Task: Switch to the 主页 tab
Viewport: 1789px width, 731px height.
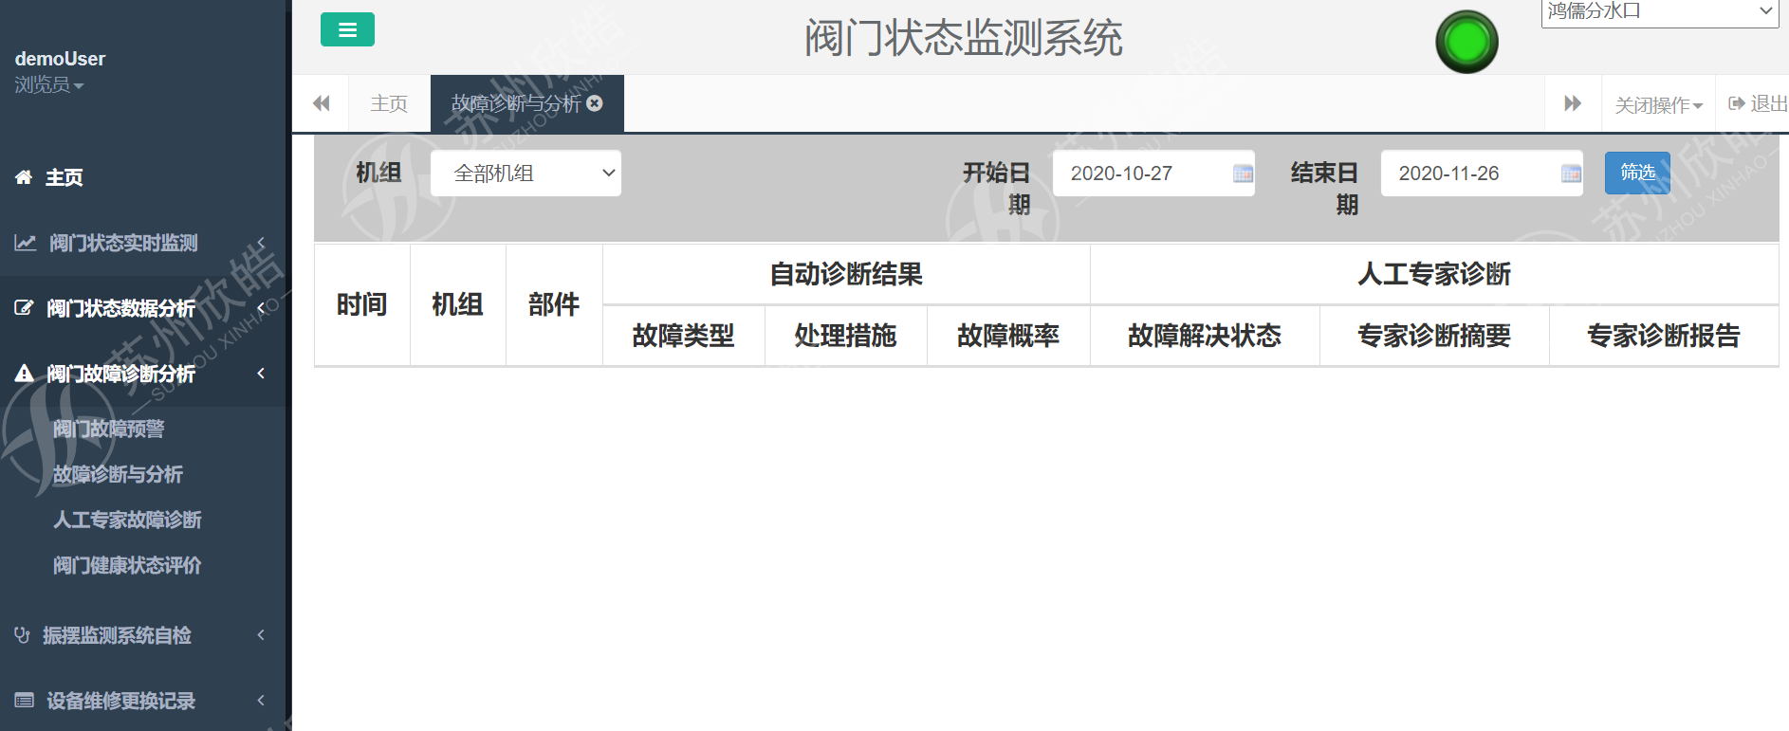Action: pos(389,103)
